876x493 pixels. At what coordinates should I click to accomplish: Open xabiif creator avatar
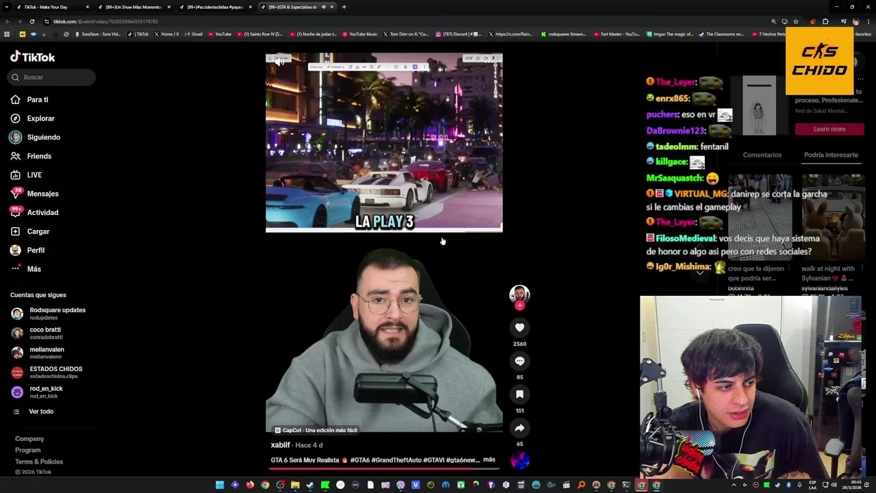coord(519,294)
